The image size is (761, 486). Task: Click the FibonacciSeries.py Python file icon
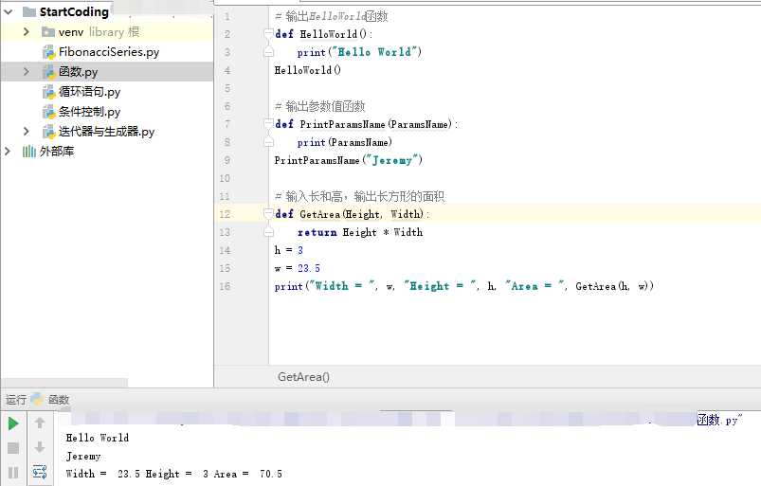click(48, 52)
